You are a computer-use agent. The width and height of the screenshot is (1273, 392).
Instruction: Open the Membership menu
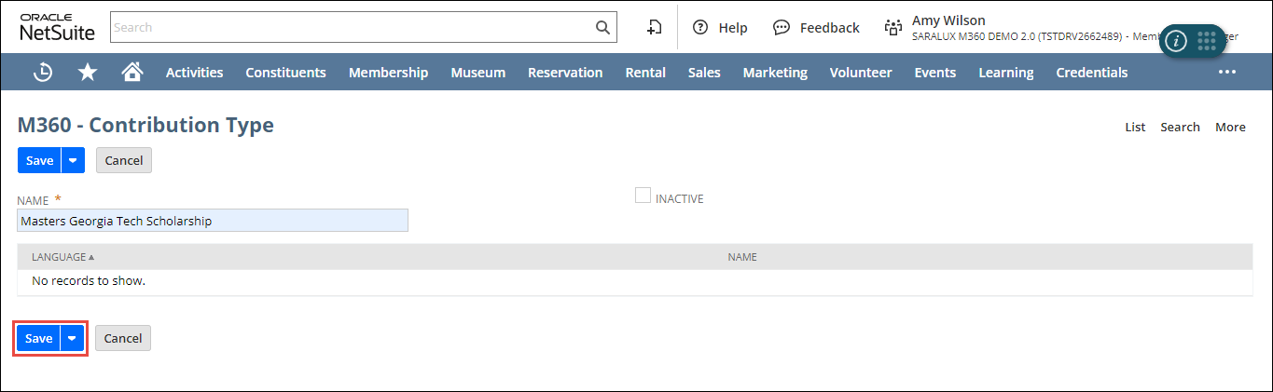pos(388,72)
